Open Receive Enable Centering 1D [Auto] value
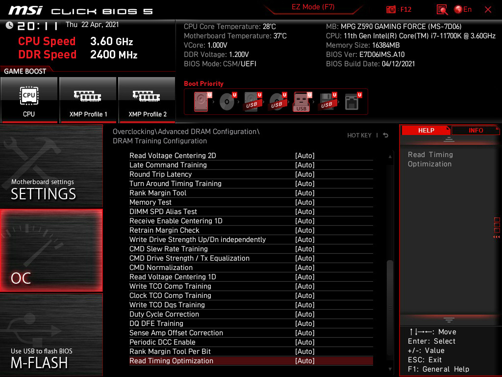This screenshot has width=502, height=377. click(x=305, y=221)
